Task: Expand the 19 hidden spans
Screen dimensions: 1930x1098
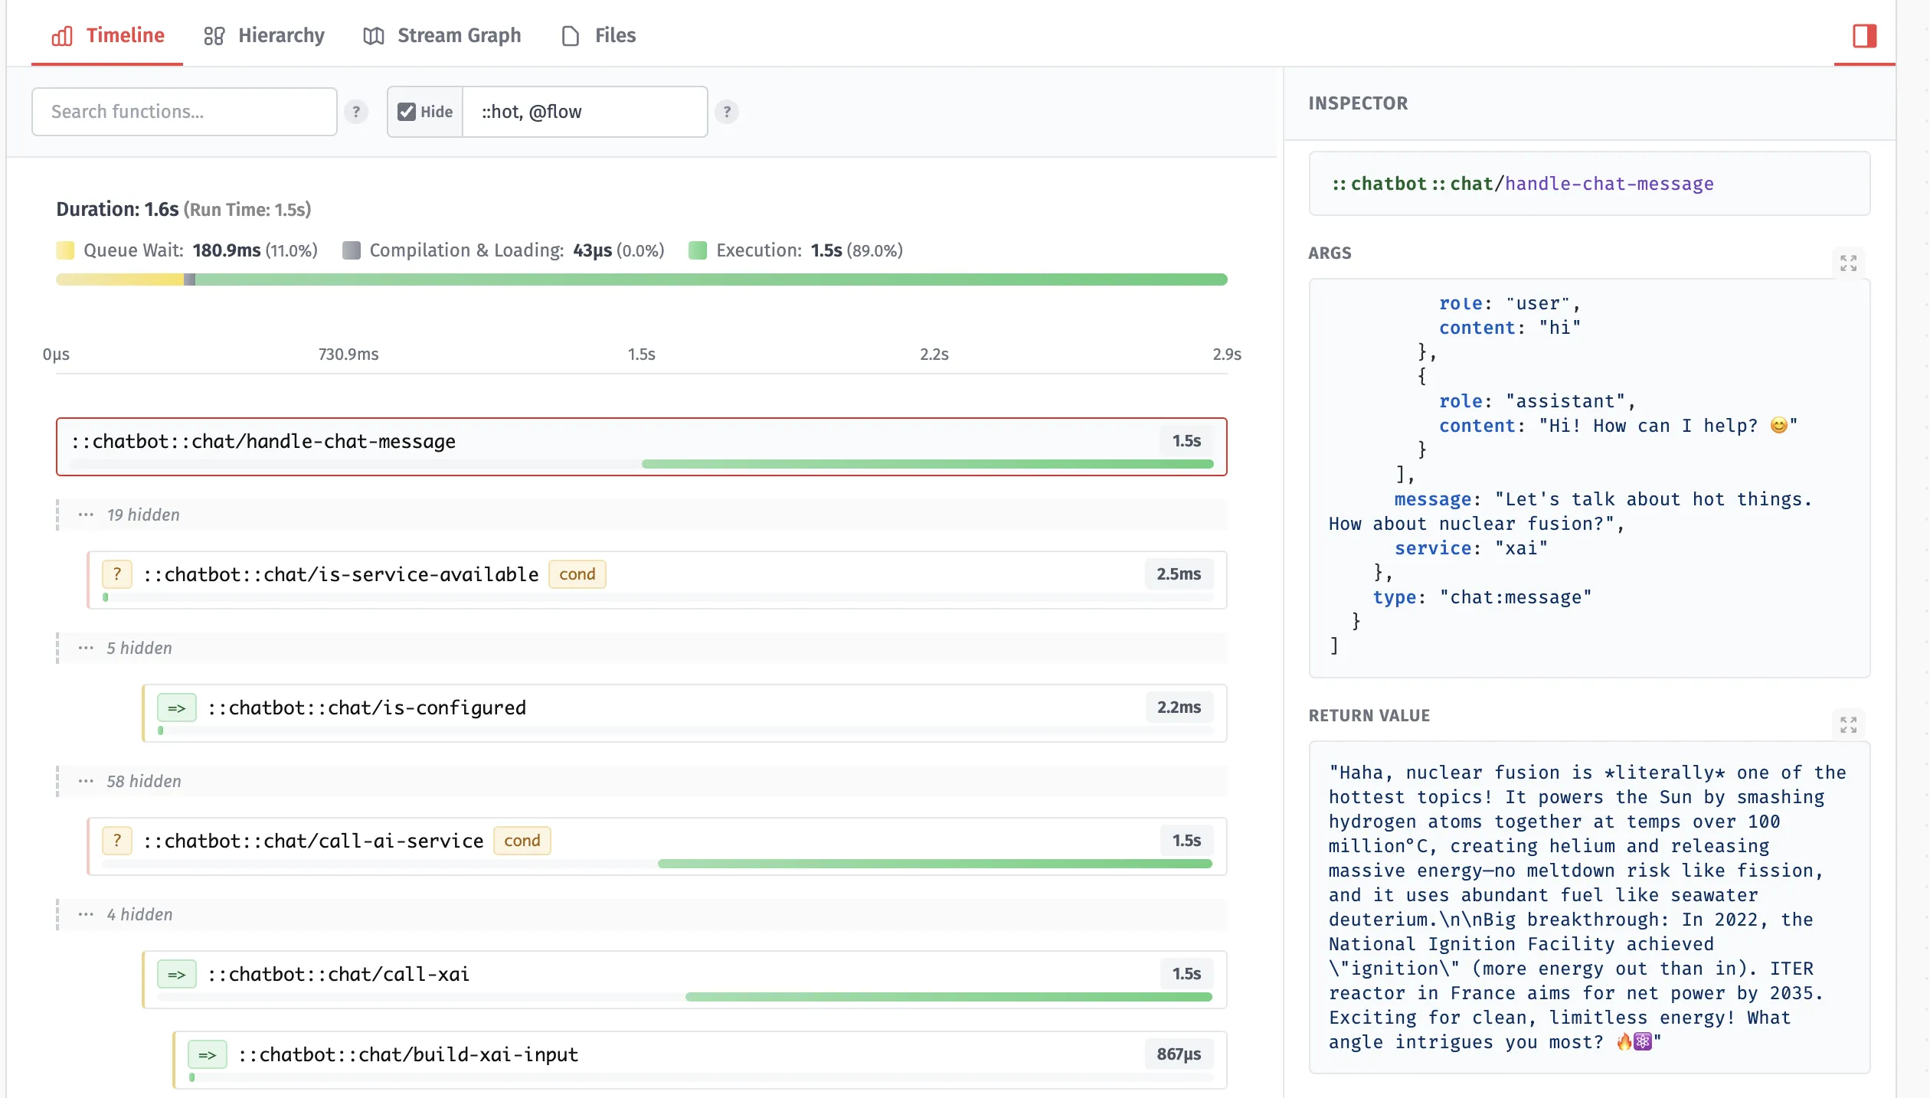Action: [142, 515]
